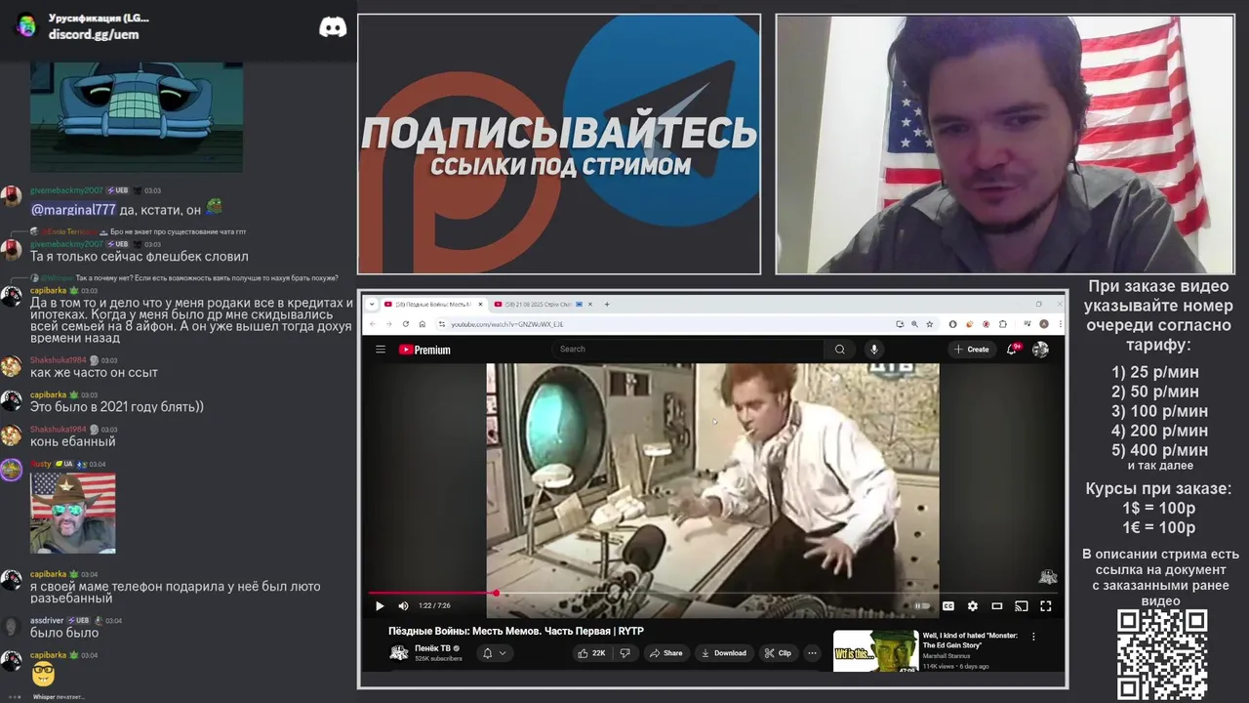The height and width of the screenshot is (703, 1249).
Task: Open Пенёк ТВ channel name link
Action: pos(433,648)
